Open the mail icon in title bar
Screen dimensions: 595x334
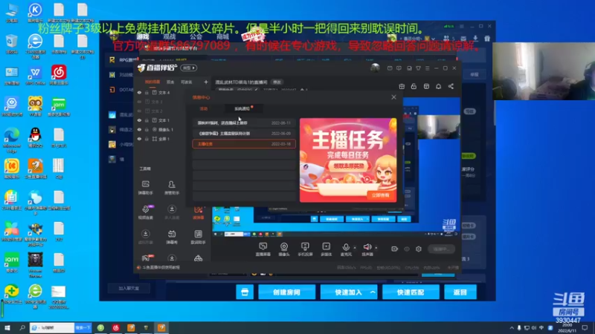[390, 68]
